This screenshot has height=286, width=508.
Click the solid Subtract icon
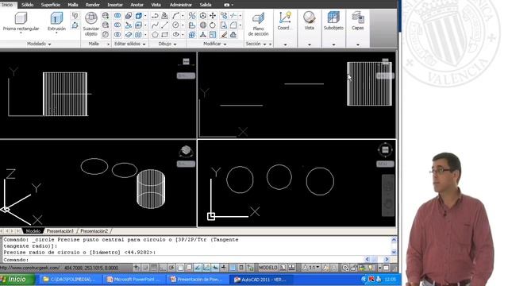pyautogui.click(x=117, y=25)
